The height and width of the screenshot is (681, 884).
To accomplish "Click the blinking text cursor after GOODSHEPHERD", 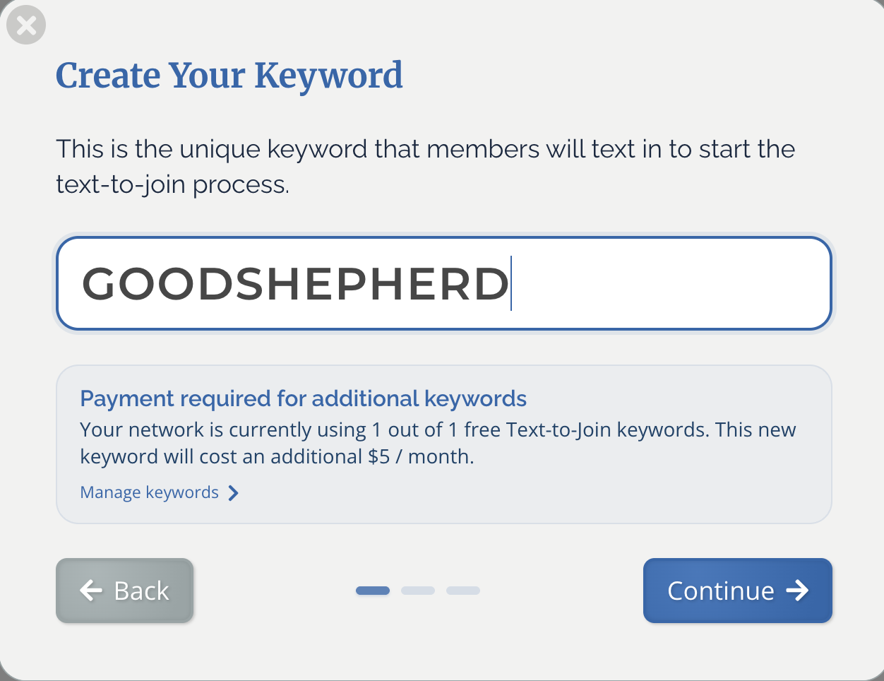I will (x=511, y=283).
